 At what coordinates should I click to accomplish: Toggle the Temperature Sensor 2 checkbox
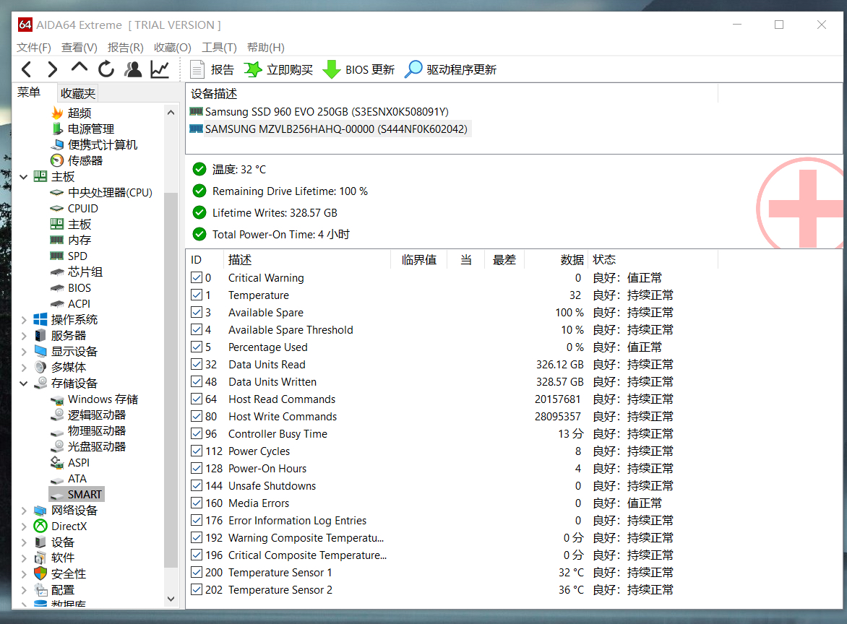(x=197, y=589)
